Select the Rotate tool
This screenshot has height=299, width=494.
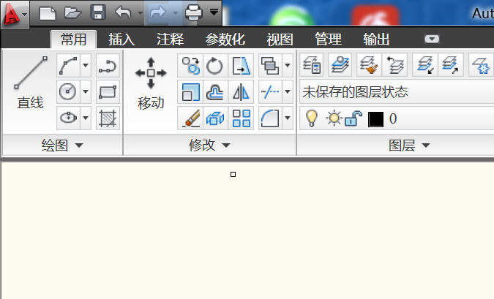pos(215,66)
